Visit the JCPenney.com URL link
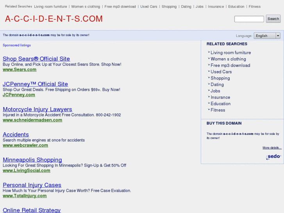This screenshot has width=284, height=213. pos(19,95)
